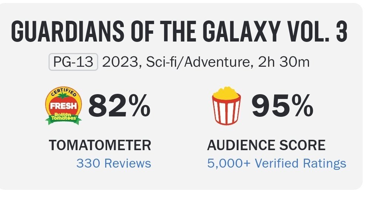
Task: Open the 5,000+ Verified Ratings link
Action: pos(276,164)
